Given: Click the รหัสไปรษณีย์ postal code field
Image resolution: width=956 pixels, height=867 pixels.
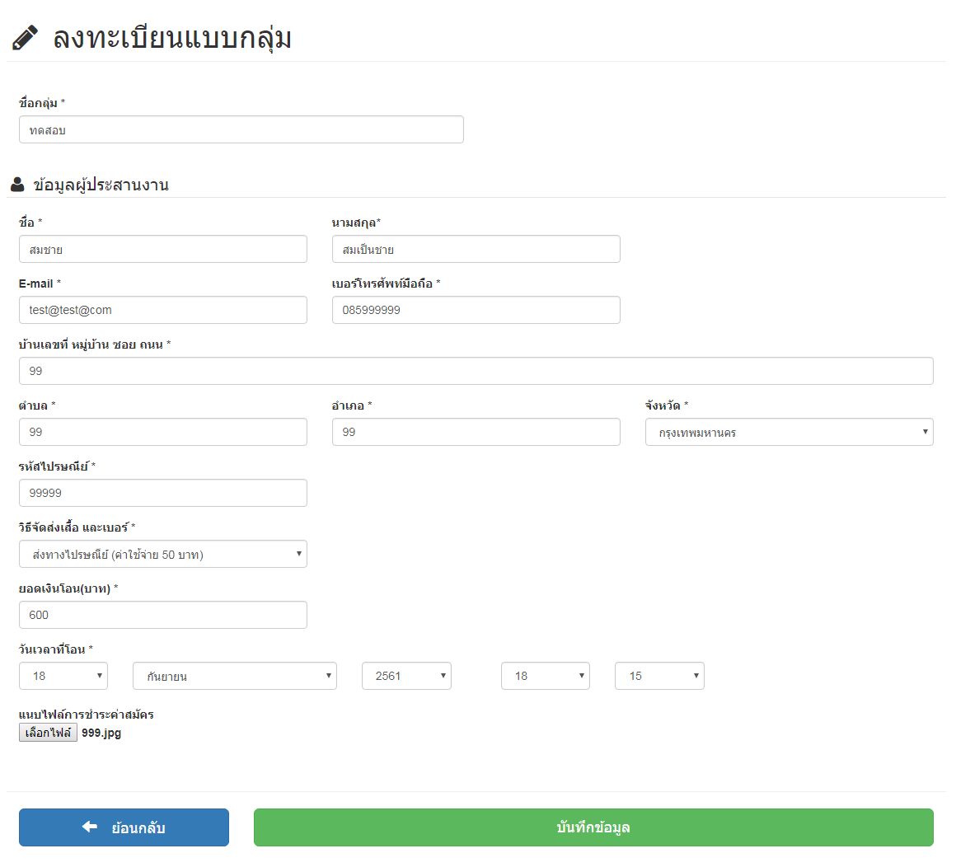Looking at the screenshot, I should pos(162,493).
